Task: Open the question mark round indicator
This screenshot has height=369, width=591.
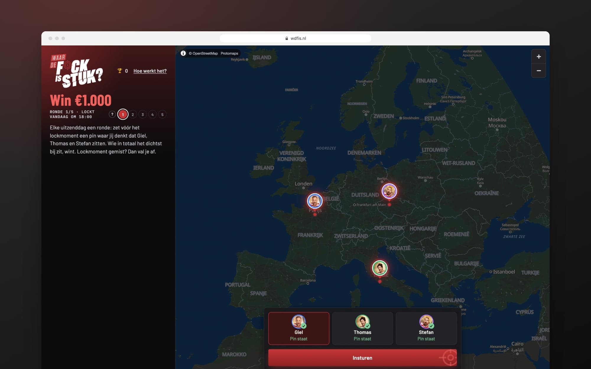Action: [x=112, y=114]
